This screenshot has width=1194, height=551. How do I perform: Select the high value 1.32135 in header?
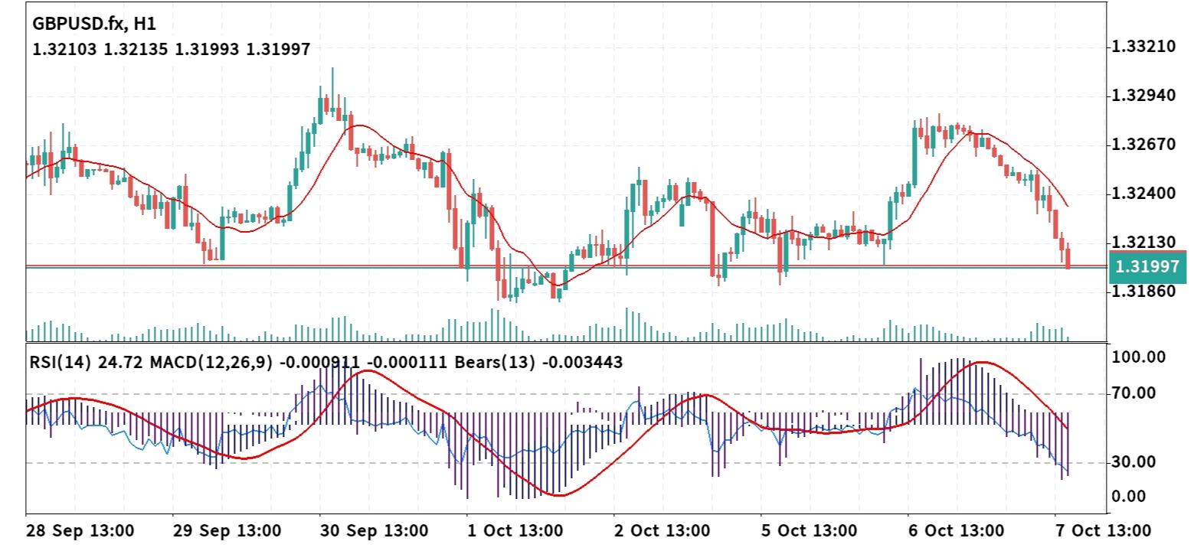pos(136,50)
